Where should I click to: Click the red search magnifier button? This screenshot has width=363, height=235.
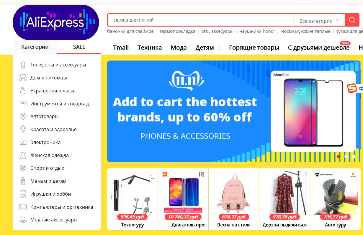[x=352, y=20]
